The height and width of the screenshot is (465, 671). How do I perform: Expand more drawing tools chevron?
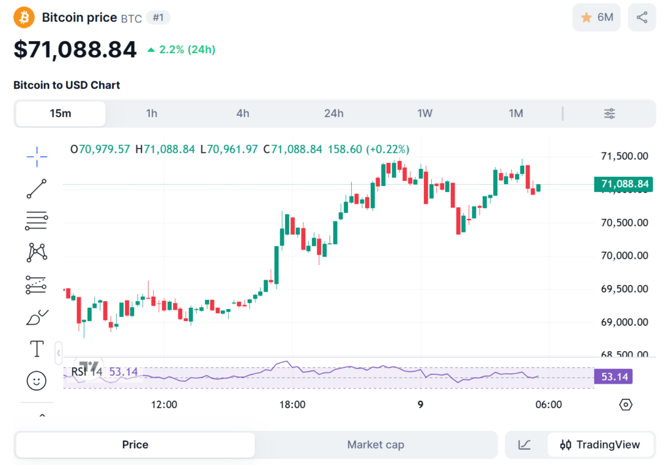42,415
